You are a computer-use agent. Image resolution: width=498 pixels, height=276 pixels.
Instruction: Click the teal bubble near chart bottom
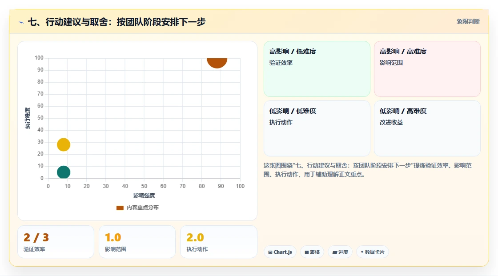tap(64, 172)
